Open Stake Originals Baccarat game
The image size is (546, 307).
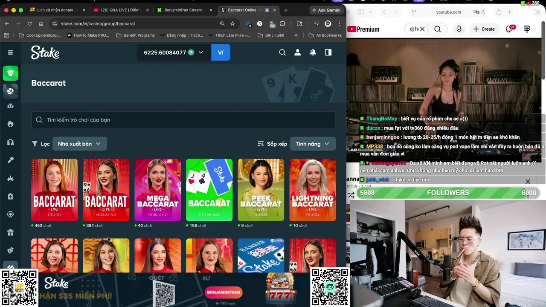point(209,190)
